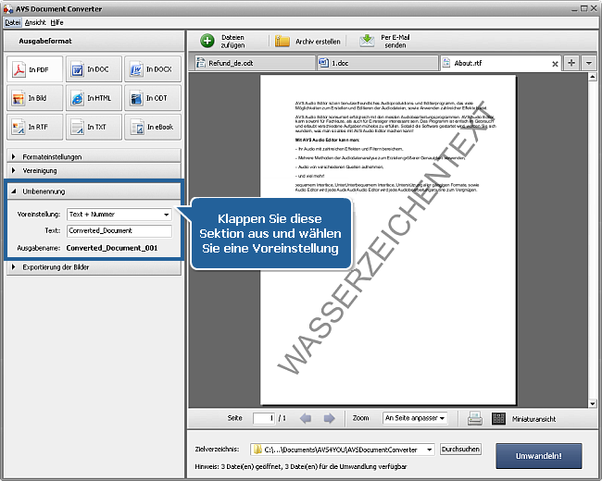Expand Exportierung der Bilder section
Screen dimensions: 602x481
(x=94, y=267)
